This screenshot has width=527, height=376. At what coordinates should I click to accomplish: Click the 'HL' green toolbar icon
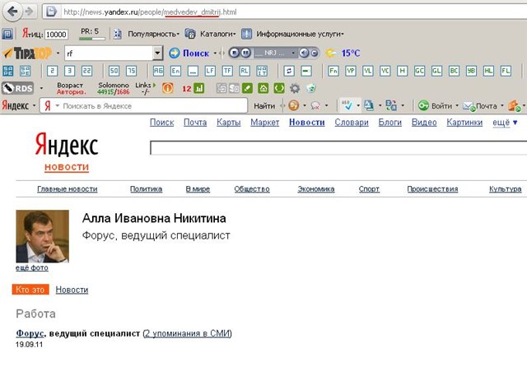(x=488, y=71)
